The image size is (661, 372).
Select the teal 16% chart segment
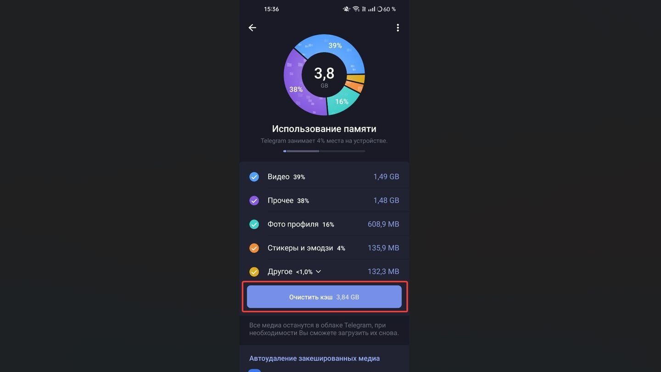[342, 101]
